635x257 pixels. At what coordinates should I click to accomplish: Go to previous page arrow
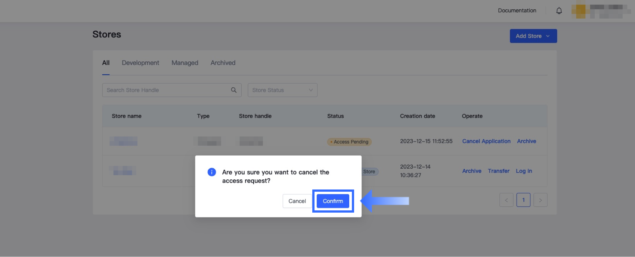(506, 200)
